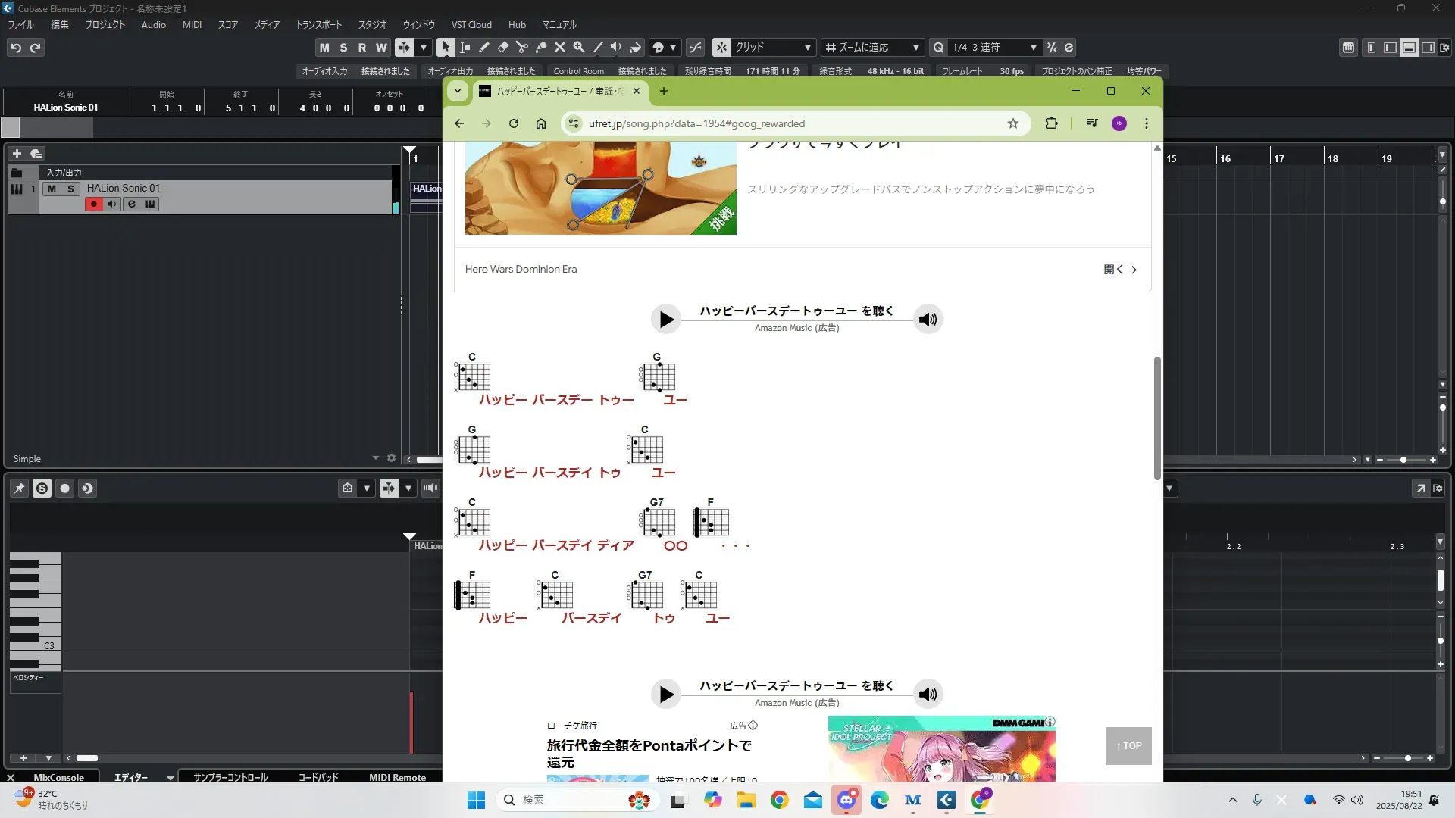Select the Erase tool
The image size is (1455, 818).
coord(503,47)
